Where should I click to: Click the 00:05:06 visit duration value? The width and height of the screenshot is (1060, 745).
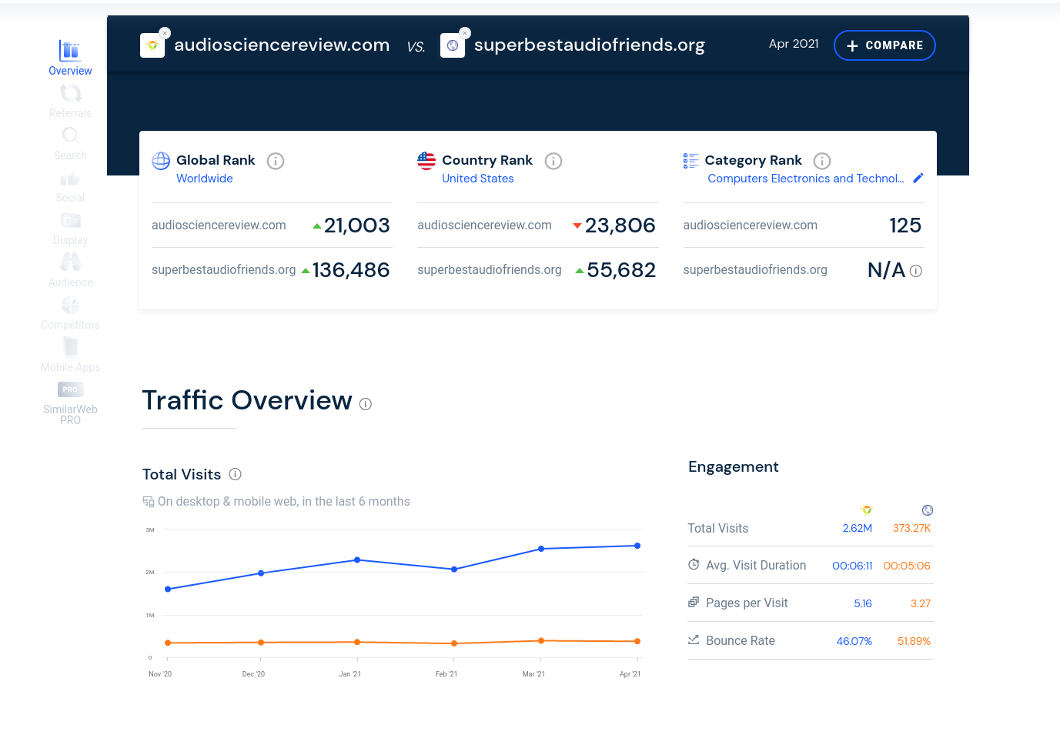tap(907, 566)
